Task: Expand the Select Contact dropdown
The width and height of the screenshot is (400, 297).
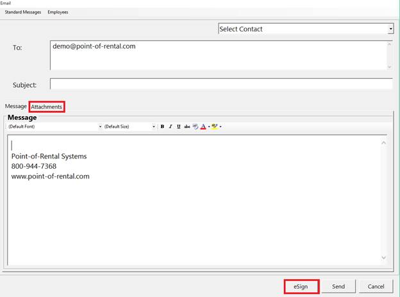Action: [x=390, y=29]
